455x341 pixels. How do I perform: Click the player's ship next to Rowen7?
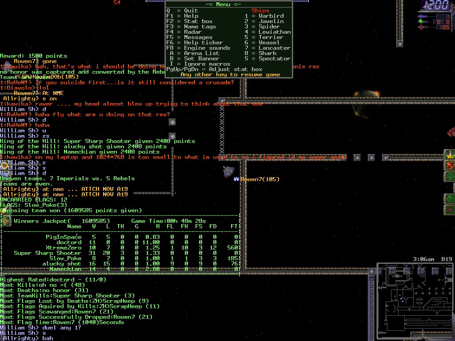229,172
